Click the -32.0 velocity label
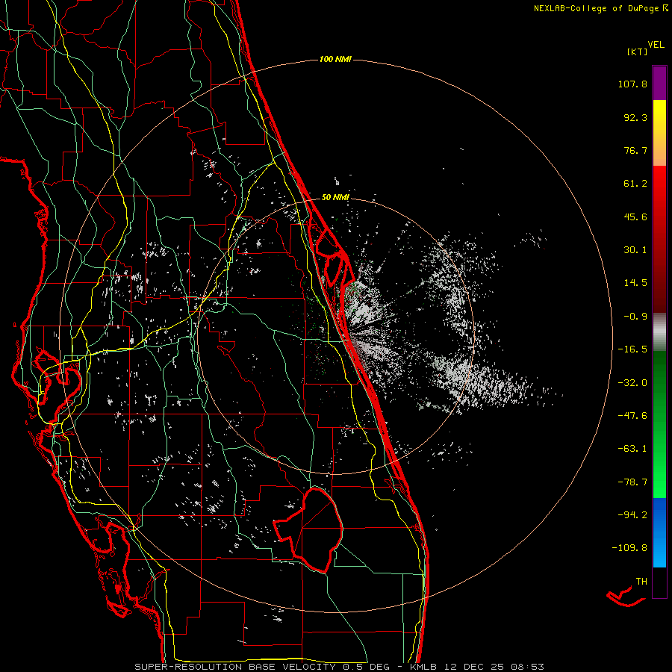The image size is (672, 672). 632,383
